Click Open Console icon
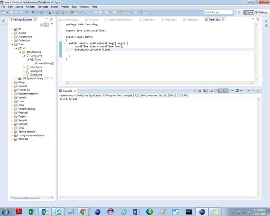This screenshot has width=270, height=216. point(245,91)
